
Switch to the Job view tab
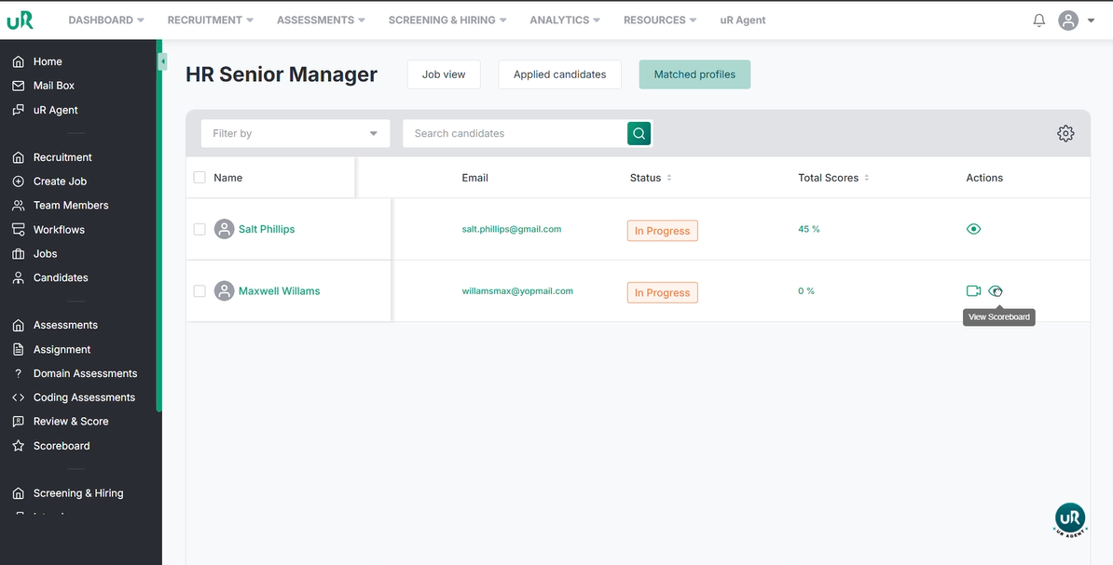(x=444, y=74)
